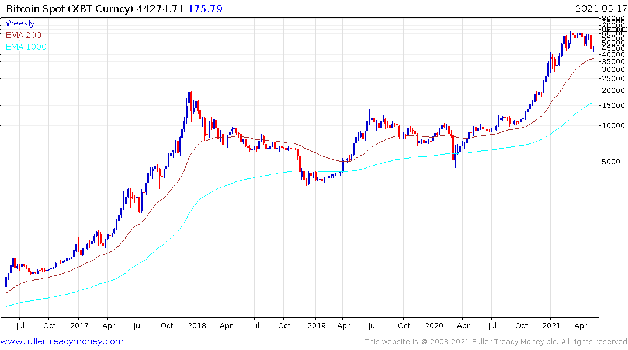Click the 35000 price axis label
This screenshot has height=350, width=628.
click(613, 62)
